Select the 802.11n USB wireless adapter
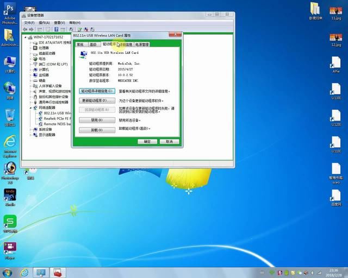 tap(53, 113)
